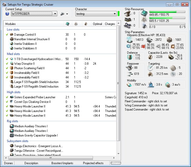This screenshot has width=191, height=167.
Task: Click the targeting range icon
Action: (150, 68)
